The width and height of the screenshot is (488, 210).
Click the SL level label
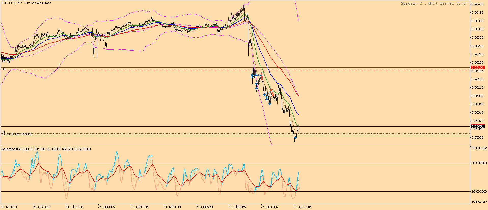click(4, 132)
